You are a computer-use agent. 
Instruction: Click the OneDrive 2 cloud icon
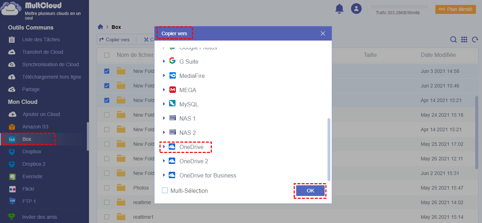point(172,161)
